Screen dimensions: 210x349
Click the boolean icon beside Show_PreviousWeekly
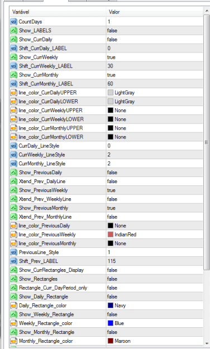point(13,190)
